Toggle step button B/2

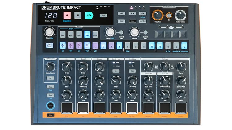tap(71, 46)
